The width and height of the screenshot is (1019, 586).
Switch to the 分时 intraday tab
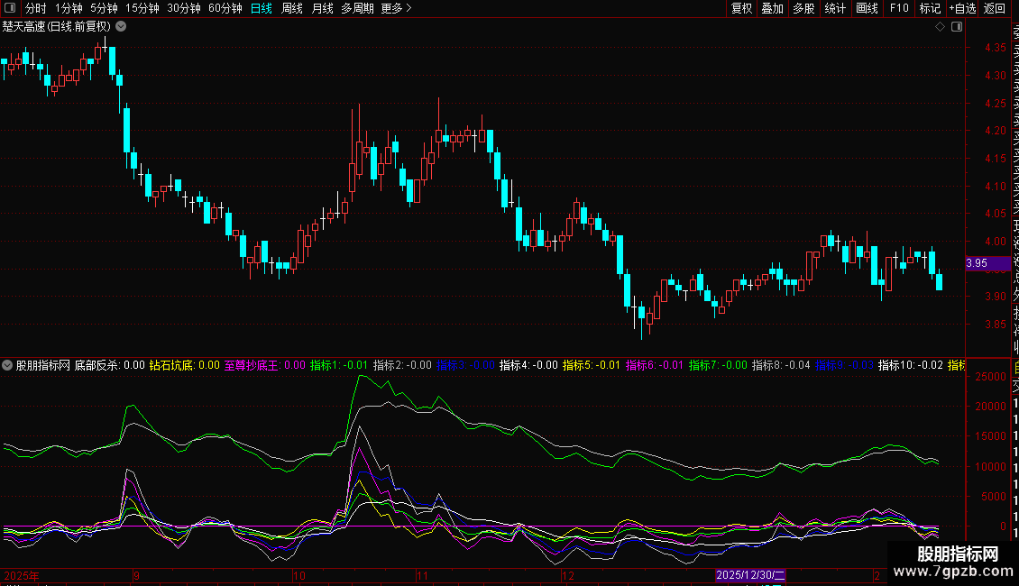pyautogui.click(x=36, y=8)
